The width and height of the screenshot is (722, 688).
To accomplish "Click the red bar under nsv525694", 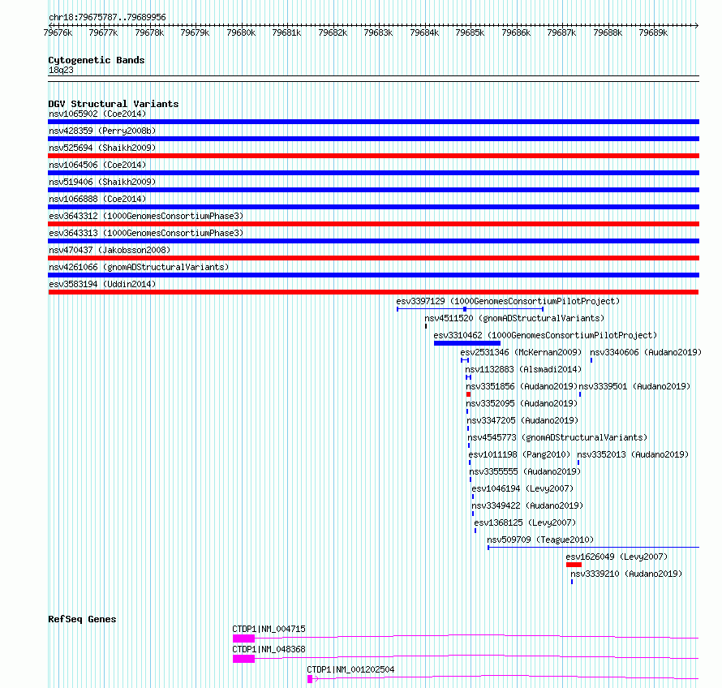I will [x=373, y=156].
